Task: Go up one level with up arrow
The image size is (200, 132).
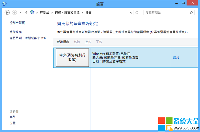Action: click(26, 13)
